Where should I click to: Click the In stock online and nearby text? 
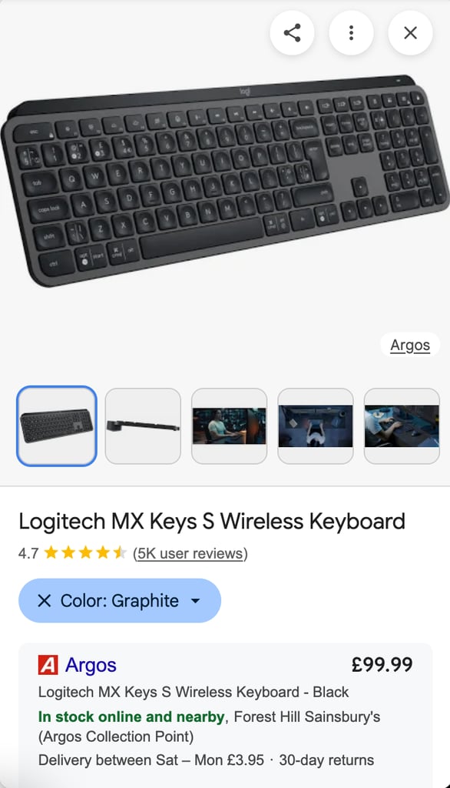point(131,716)
